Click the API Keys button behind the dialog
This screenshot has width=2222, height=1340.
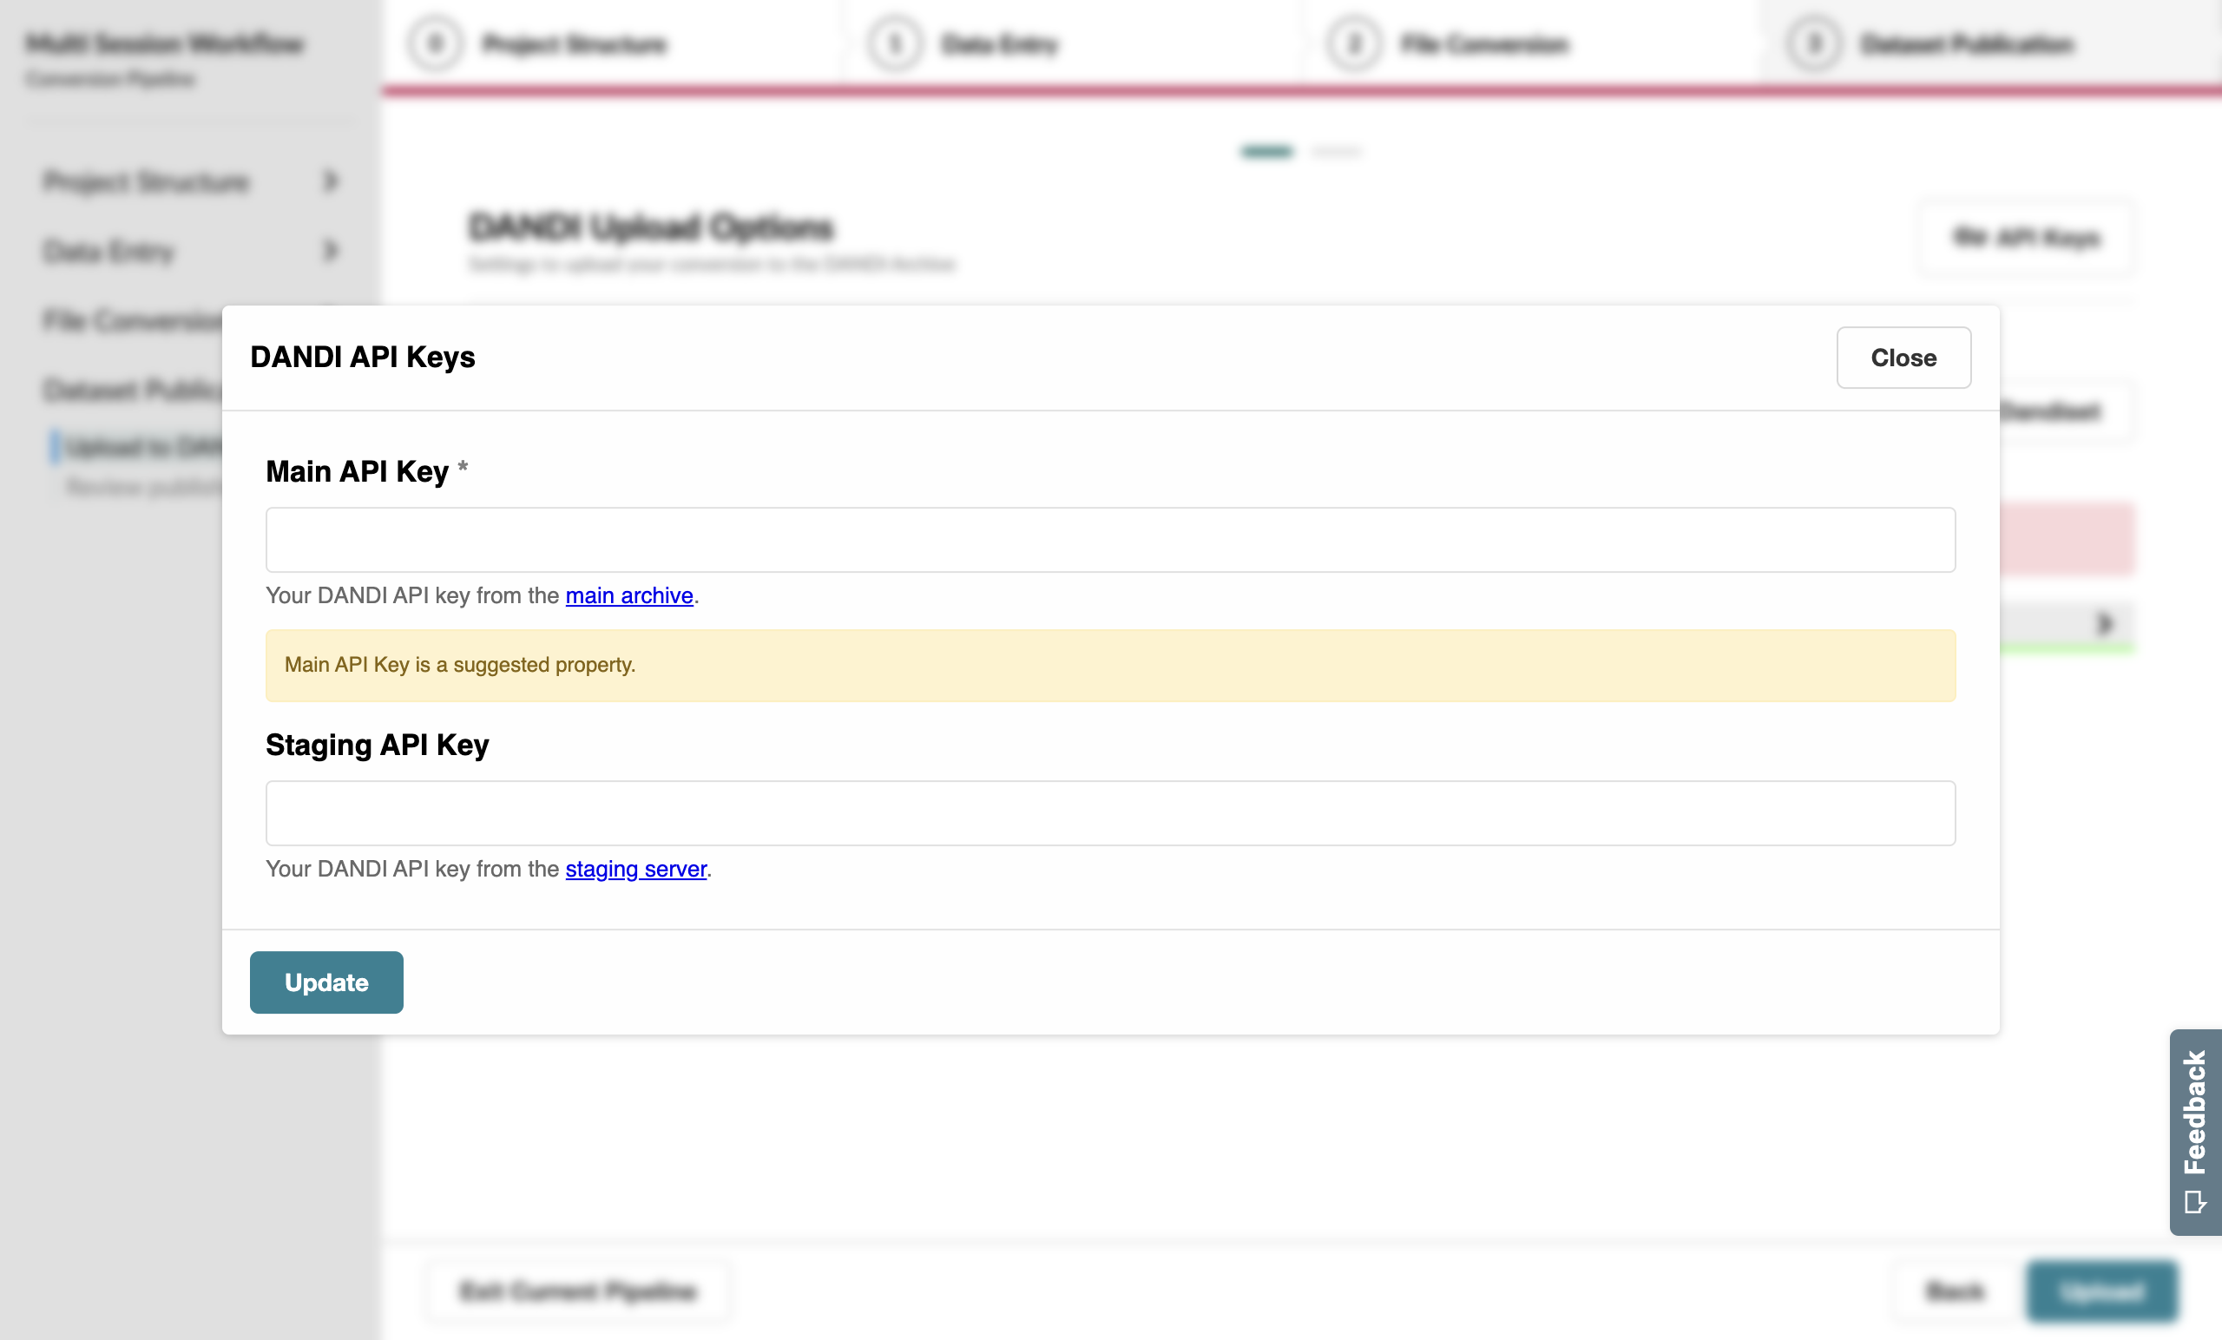[2027, 237]
